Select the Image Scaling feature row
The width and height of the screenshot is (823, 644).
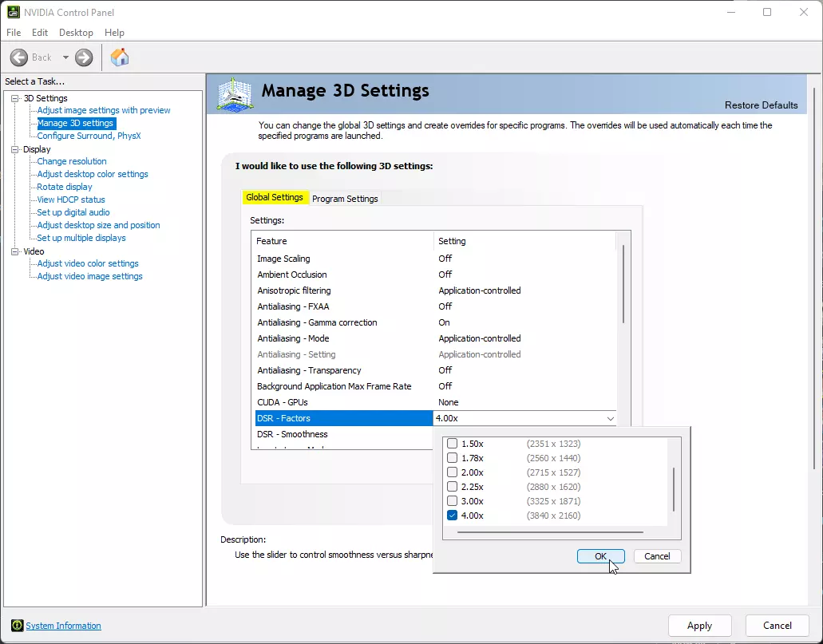434,259
